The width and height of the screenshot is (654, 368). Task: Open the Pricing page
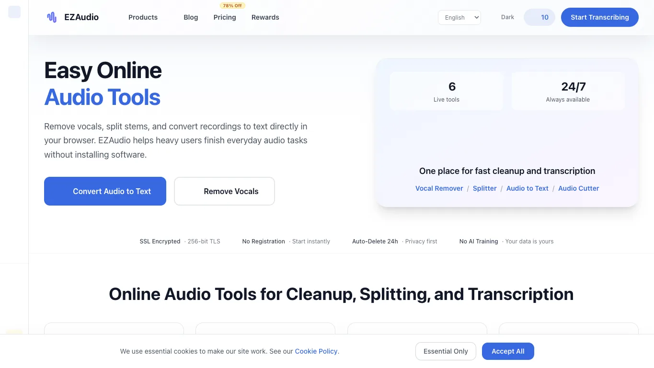(225, 17)
